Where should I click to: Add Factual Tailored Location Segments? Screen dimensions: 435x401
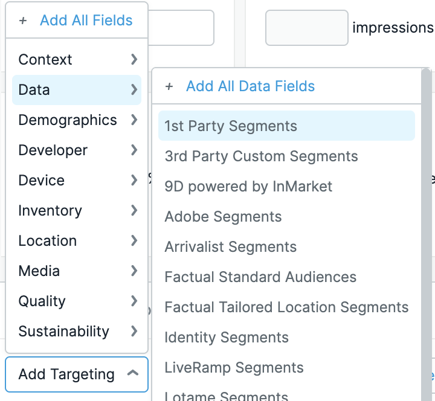pyautogui.click(x=286, y=307)
